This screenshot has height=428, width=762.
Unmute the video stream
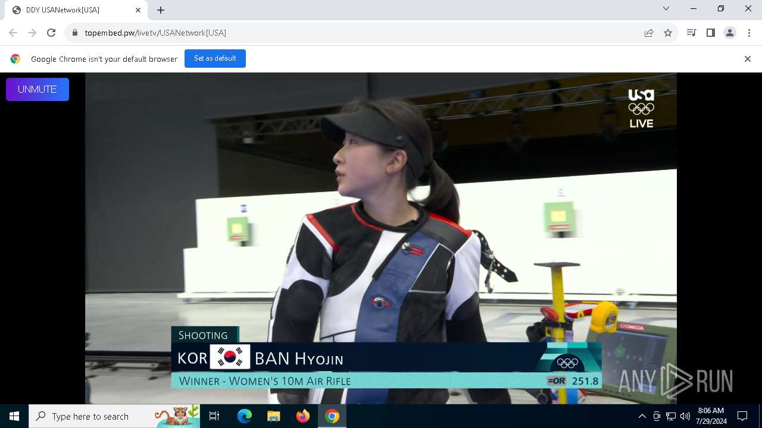(x=38, y=89)
